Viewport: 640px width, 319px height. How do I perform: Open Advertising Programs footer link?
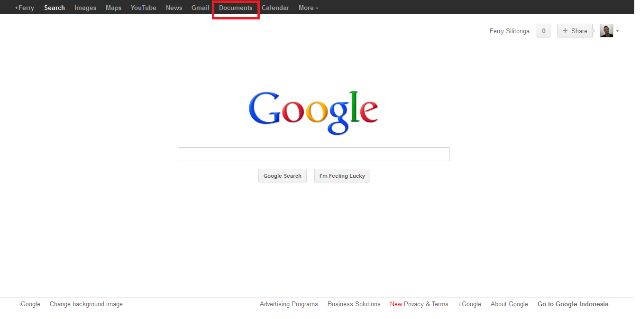289,304
